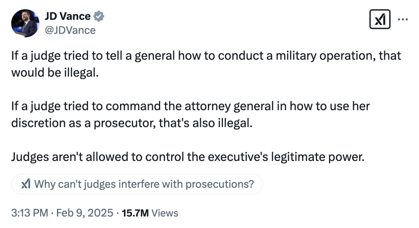The image size is (419, 228).
Task: Click the 15.7M view count number
Action: 135,213
